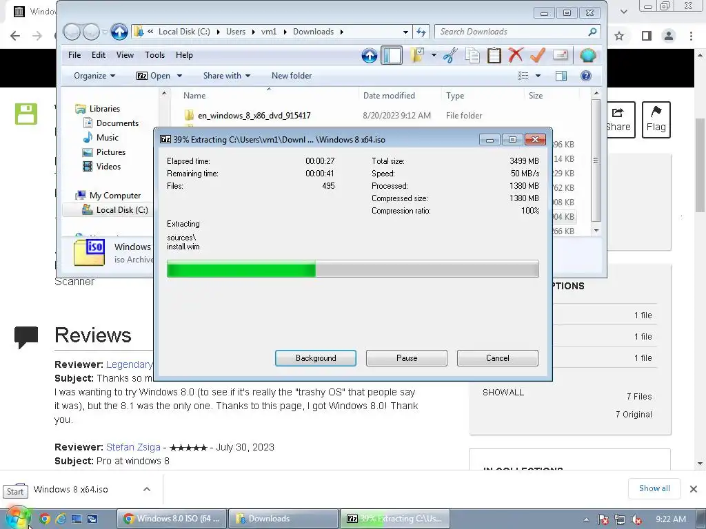
Task: Click the Background button in 7-Zip dialog
Action: [316, 358]
